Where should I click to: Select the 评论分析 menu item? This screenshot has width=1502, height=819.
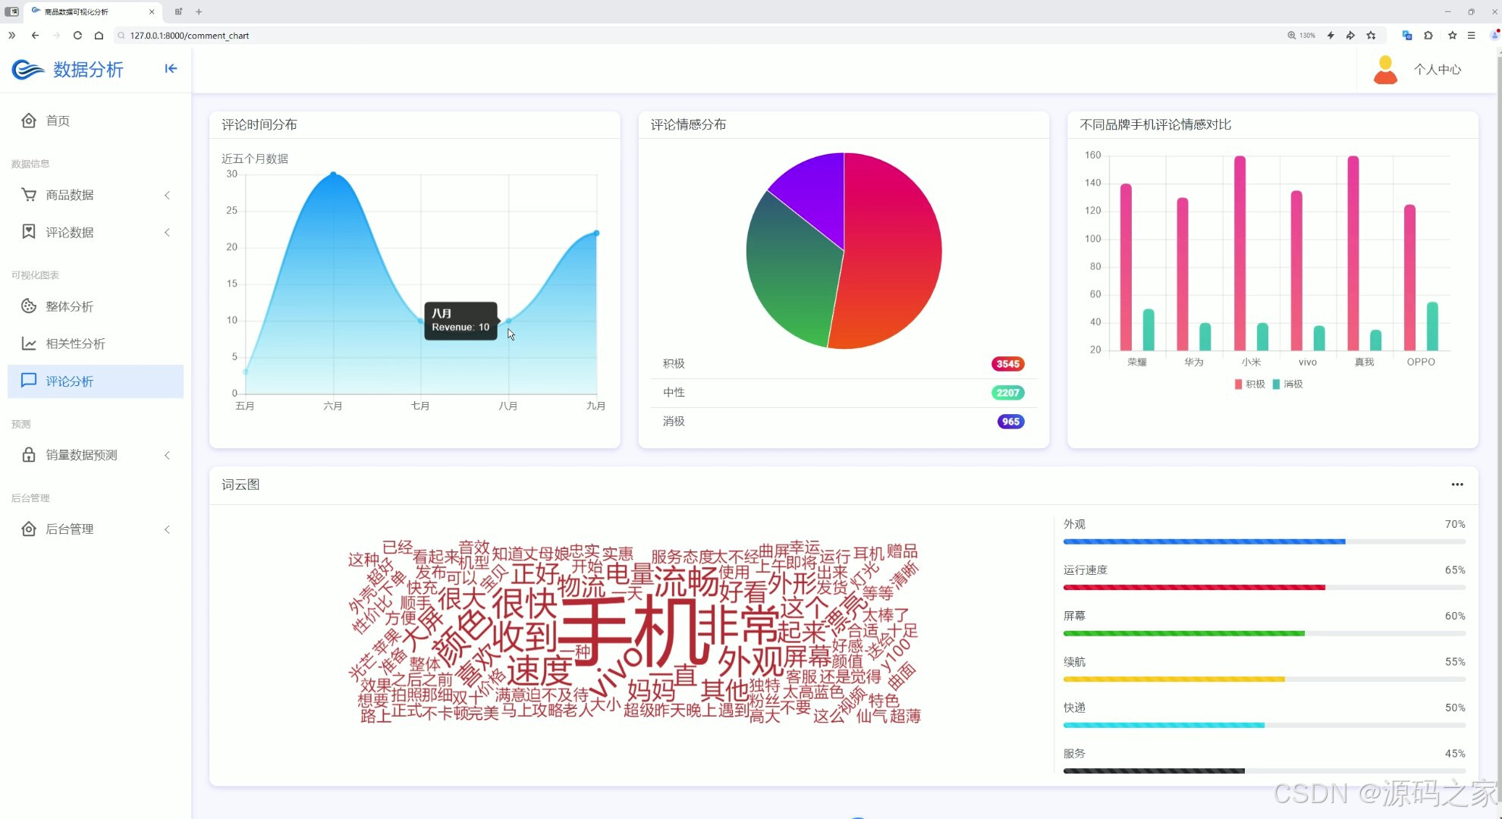pos(70,381)
